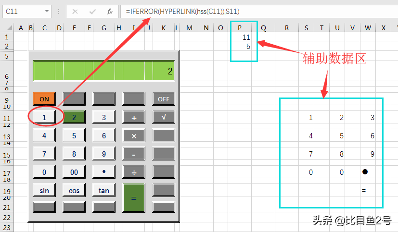Cancel formula entry with the X icon

pos(75,12)
